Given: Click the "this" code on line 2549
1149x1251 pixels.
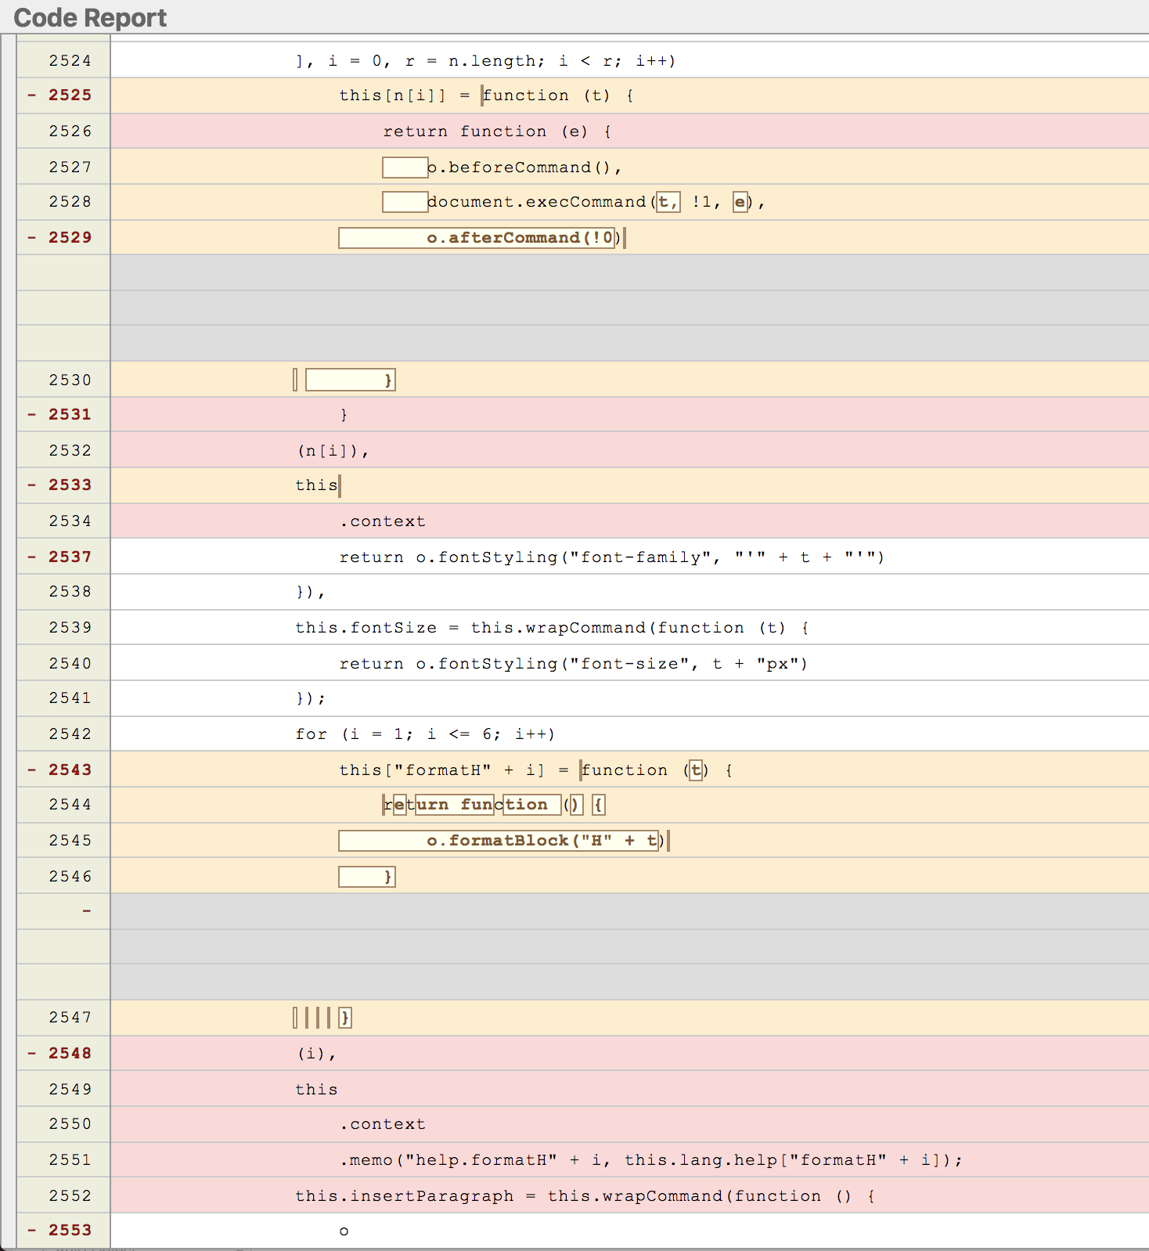Looking at the screenshot, I should pyautogui.click(x=316, y=1090).
